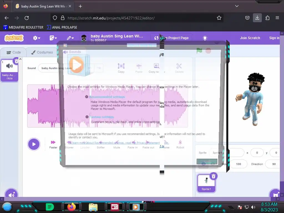284x213 pixels.
Task: Select the baby Austin Sing browser tab
Action: click(x=44, y=6)
